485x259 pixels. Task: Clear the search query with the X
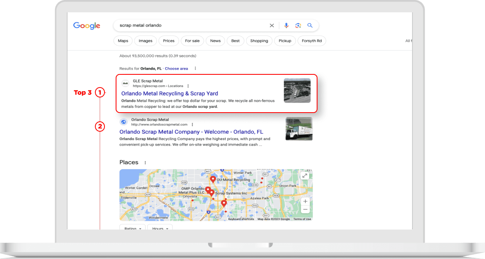coord(272,25)
